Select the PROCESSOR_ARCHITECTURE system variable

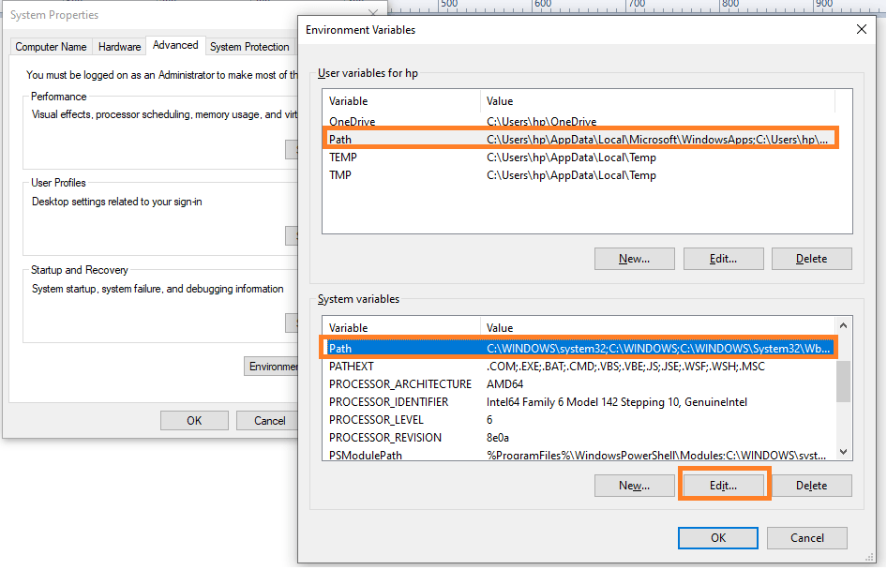tap(579, 384)
